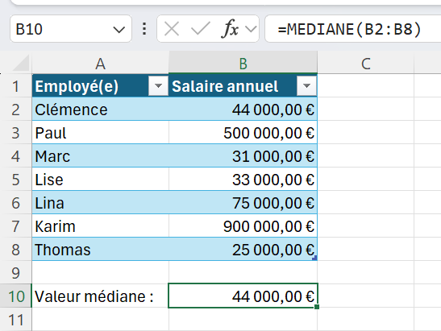
Task: Confirm the formula with checkmark icon
Action: [x=200, y=29]
